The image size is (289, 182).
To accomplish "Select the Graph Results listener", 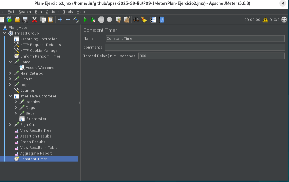I will [33, 142].
